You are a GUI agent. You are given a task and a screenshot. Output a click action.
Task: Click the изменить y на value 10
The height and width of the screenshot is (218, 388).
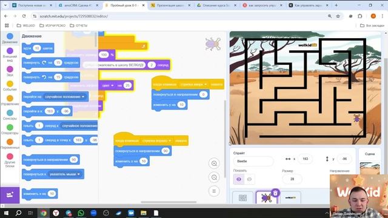181,105
